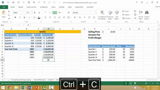
Task: Increase decimal places
Action: click(89, 17)
